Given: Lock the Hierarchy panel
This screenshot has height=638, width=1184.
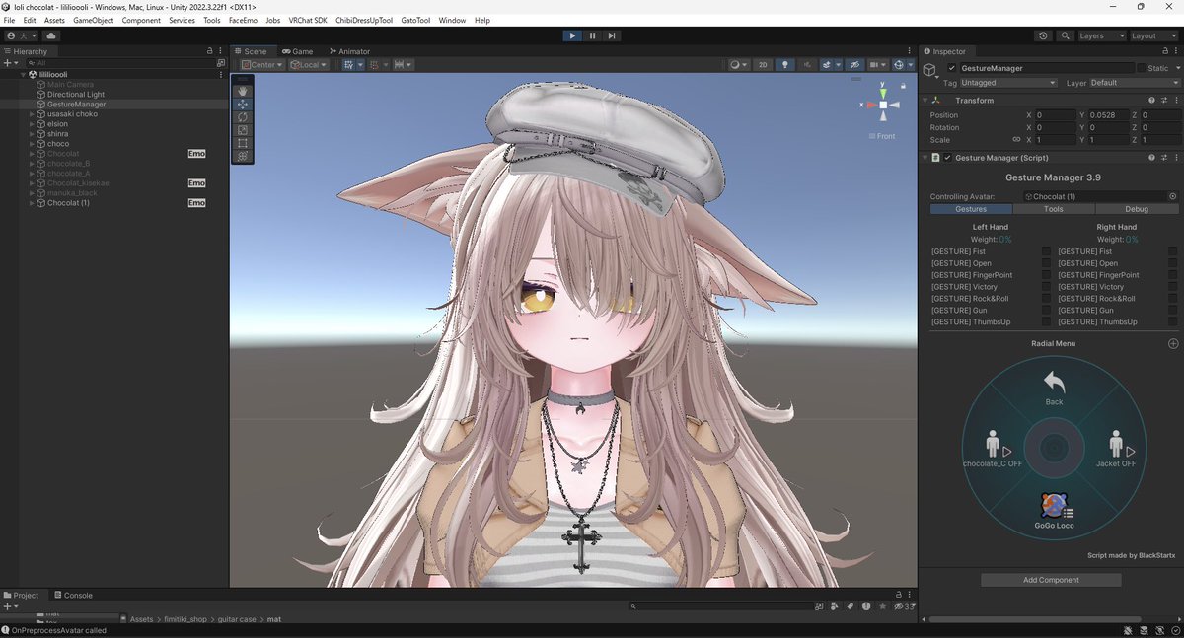Looking at the screenshot, I should coord(208,51).
